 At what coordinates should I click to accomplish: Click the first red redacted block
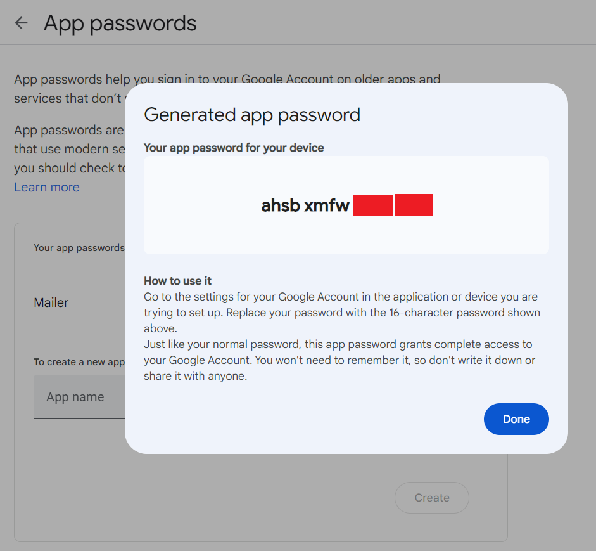(x=372, y=205)
